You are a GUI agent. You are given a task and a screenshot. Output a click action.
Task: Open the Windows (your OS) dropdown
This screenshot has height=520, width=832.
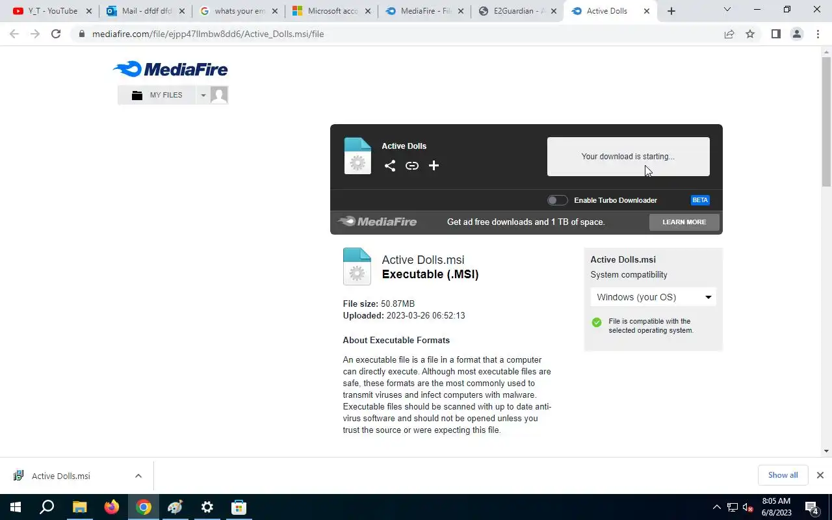(x=653, y=297)
